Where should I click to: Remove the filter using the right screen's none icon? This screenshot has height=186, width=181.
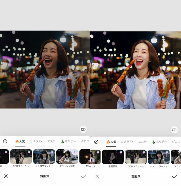pos(96,142)
